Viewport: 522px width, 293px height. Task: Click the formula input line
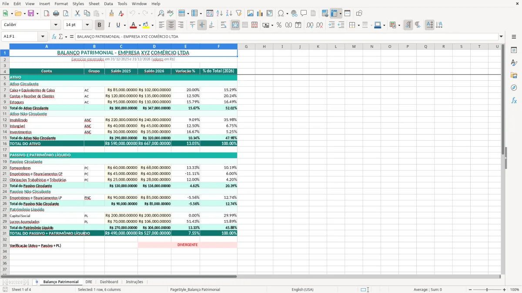[286, 36]
